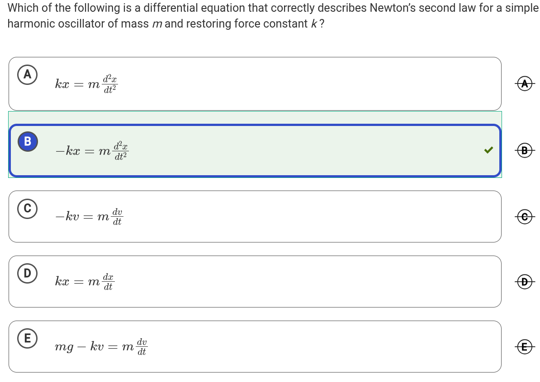Click the equation kx = m d²x/dt²
540x382 pixels.
86,84
